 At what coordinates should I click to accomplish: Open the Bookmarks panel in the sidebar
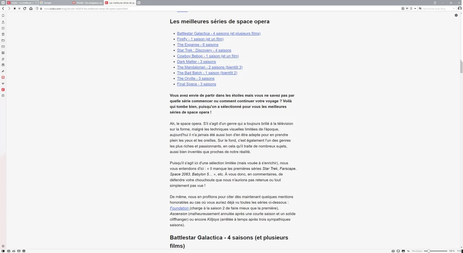click(3, 16)
